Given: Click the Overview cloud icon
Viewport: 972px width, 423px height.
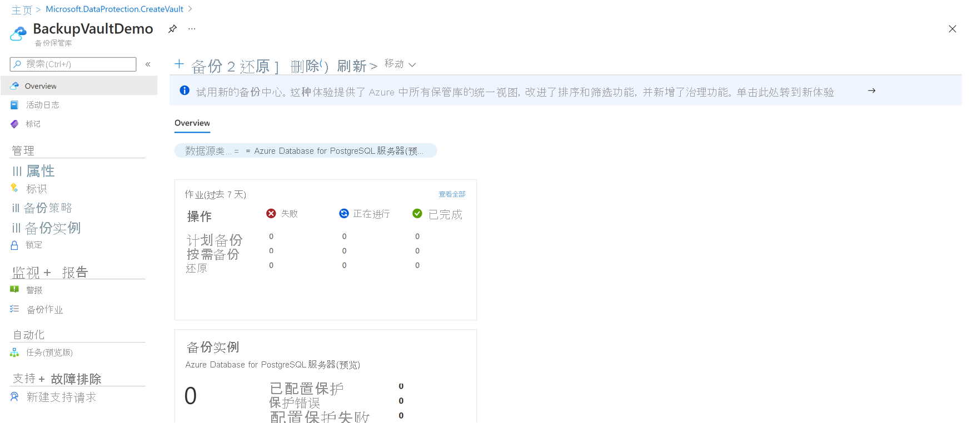Looking at the screenshot, I should (15, 86).
